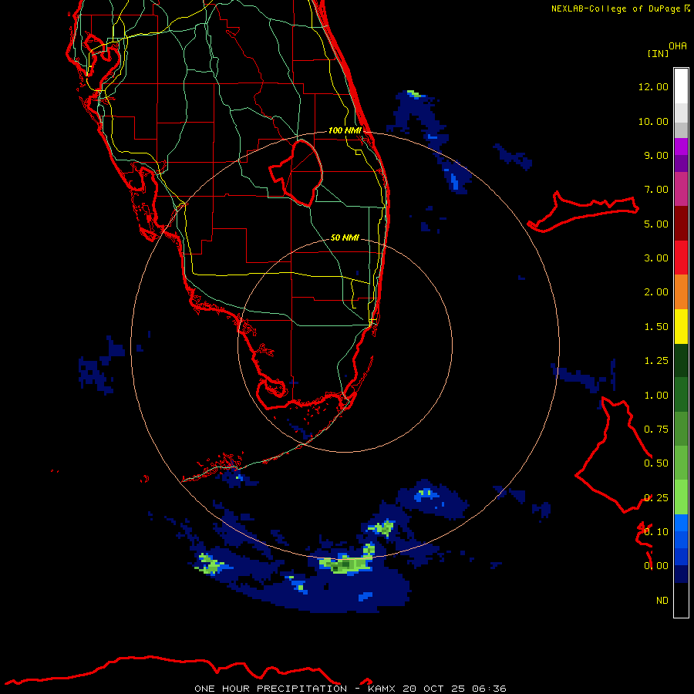
Task: Click the 5.00 legend value
Action: 656,224
